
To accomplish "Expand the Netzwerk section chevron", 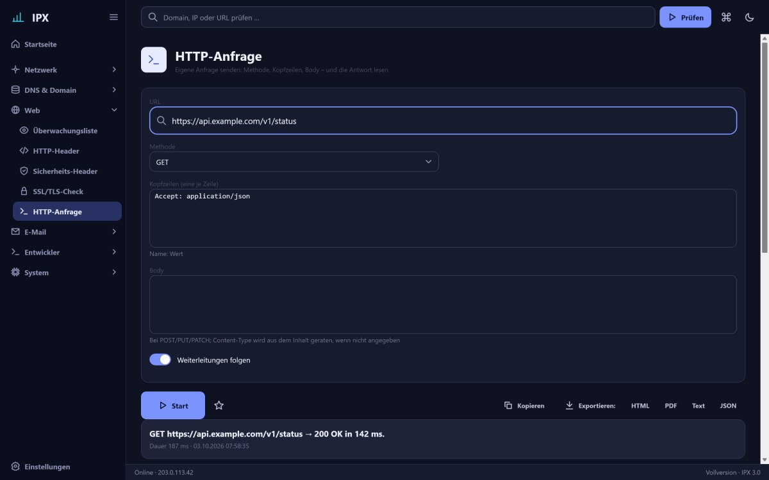I will pyautogui.click(x=114, y=70).
